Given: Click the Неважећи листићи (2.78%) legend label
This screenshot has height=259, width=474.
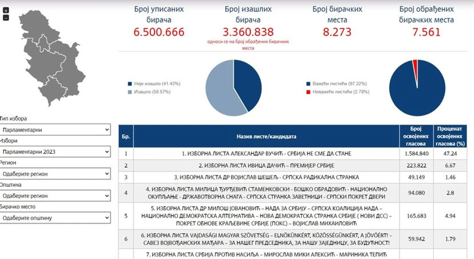Looking at the screenshot, I should (341, 92).
